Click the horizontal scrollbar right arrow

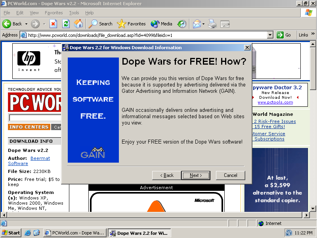click(x=307, y=215)
